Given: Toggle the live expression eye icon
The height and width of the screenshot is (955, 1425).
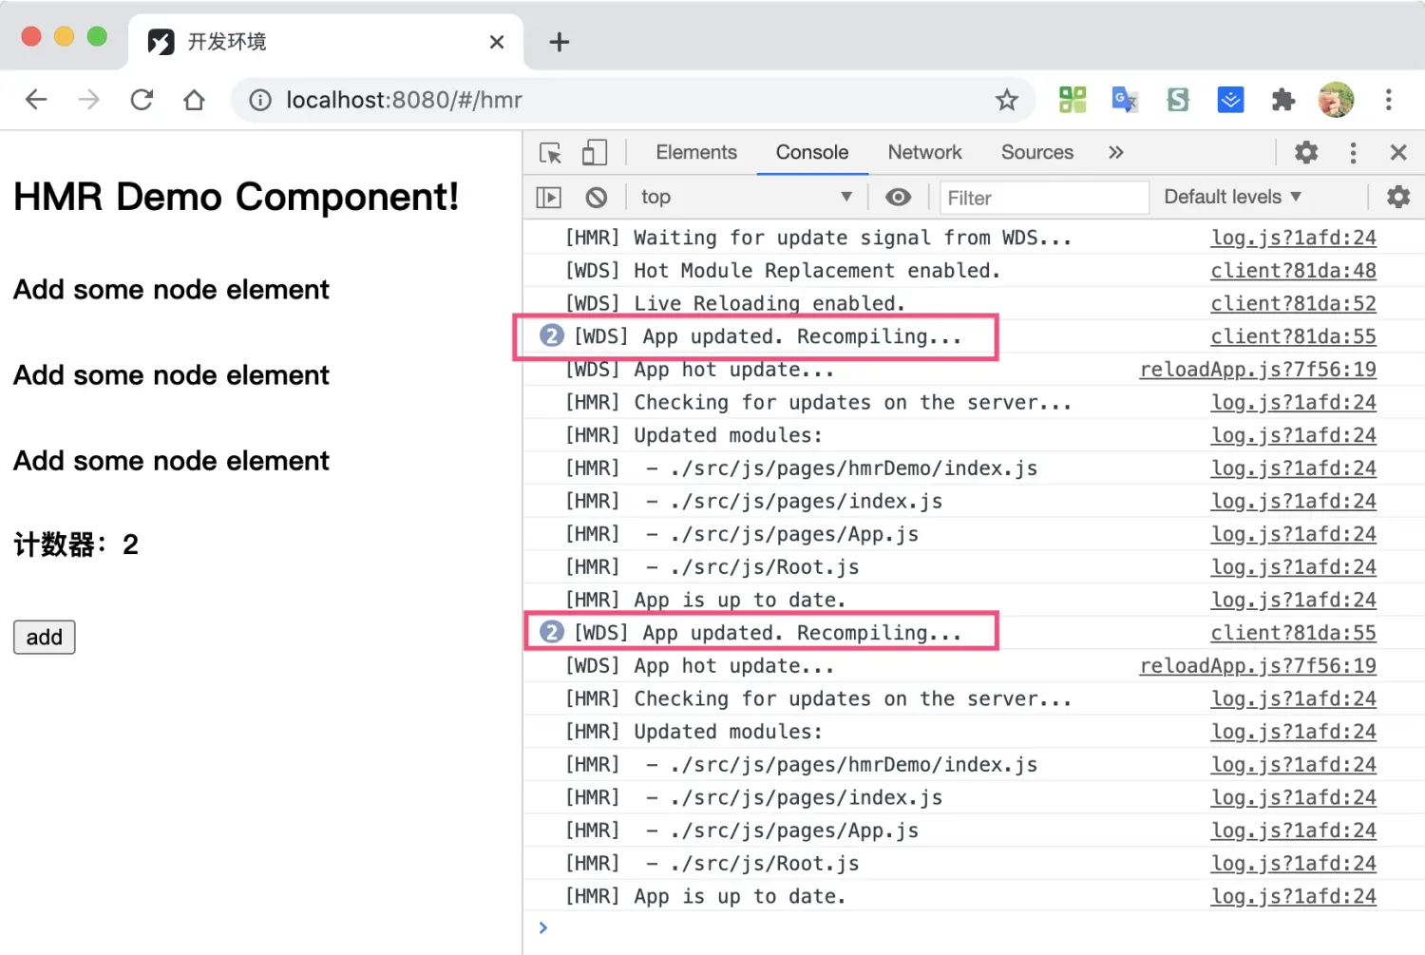Looking at the screenshot, I should [898, 198].
